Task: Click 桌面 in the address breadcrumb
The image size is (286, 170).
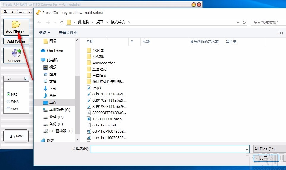Action: (x=100, y=22)
